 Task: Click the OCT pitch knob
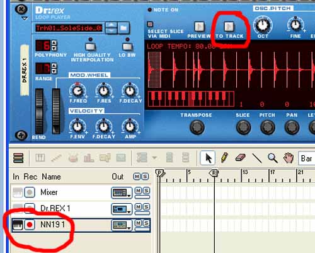(263, 25)
